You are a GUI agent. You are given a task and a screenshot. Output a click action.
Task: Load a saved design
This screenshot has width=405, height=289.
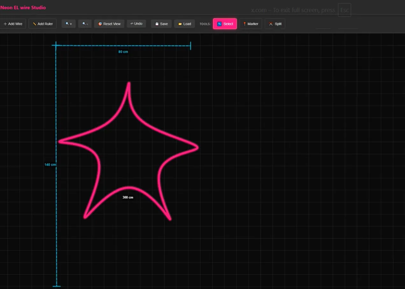(185, 24)
